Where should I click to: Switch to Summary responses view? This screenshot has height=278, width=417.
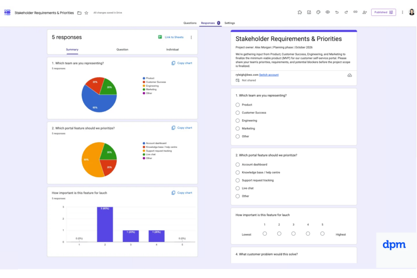point(72,49)
